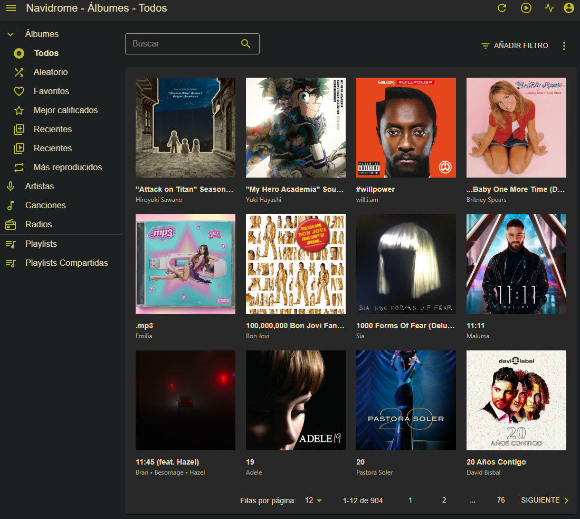Click the hamburger menu icon

[11, 8]
